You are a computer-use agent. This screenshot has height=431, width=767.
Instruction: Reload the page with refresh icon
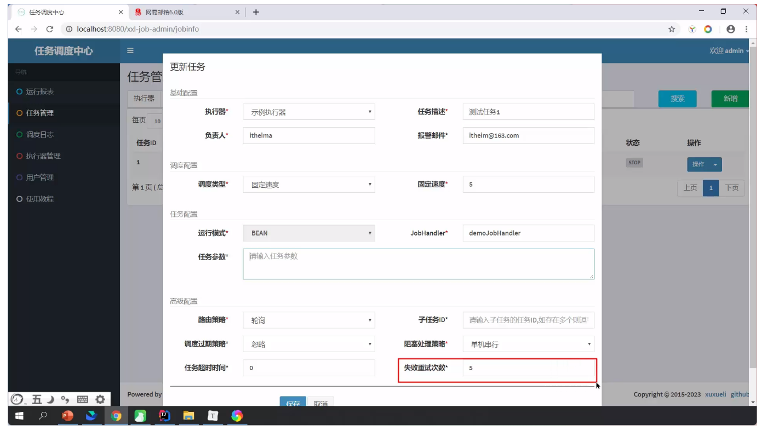pos(50,29)
